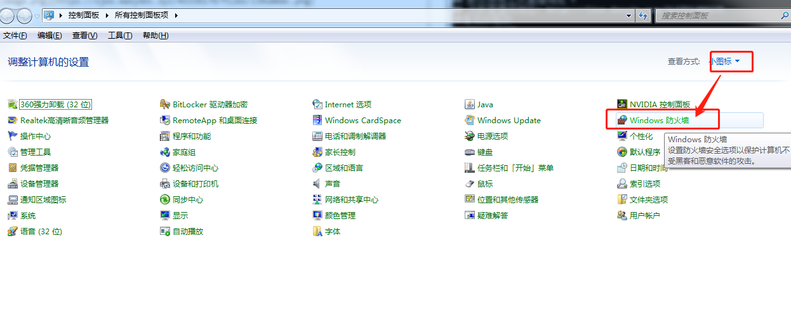This screenshot has height=313, width=791.
Task: Click the Windows CardSpace icon
Action: 317,120
